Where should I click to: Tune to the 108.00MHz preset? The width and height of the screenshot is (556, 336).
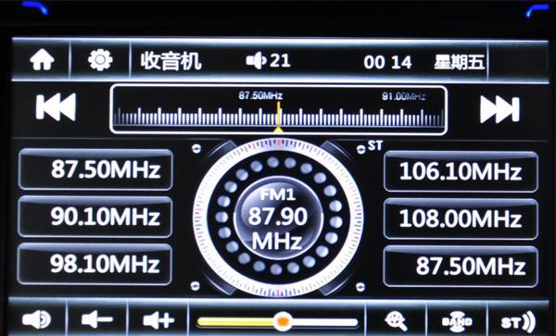click(461, 218)
